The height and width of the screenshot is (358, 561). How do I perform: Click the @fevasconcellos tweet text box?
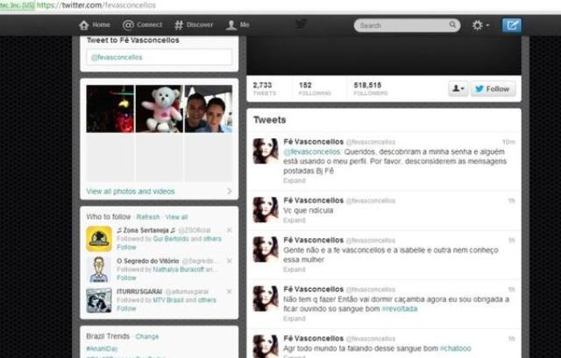point(160,57)
